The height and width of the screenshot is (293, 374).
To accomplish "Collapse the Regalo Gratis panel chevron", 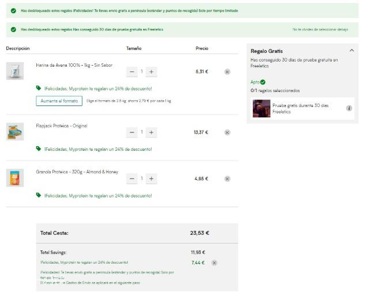I will coord(352,50).
